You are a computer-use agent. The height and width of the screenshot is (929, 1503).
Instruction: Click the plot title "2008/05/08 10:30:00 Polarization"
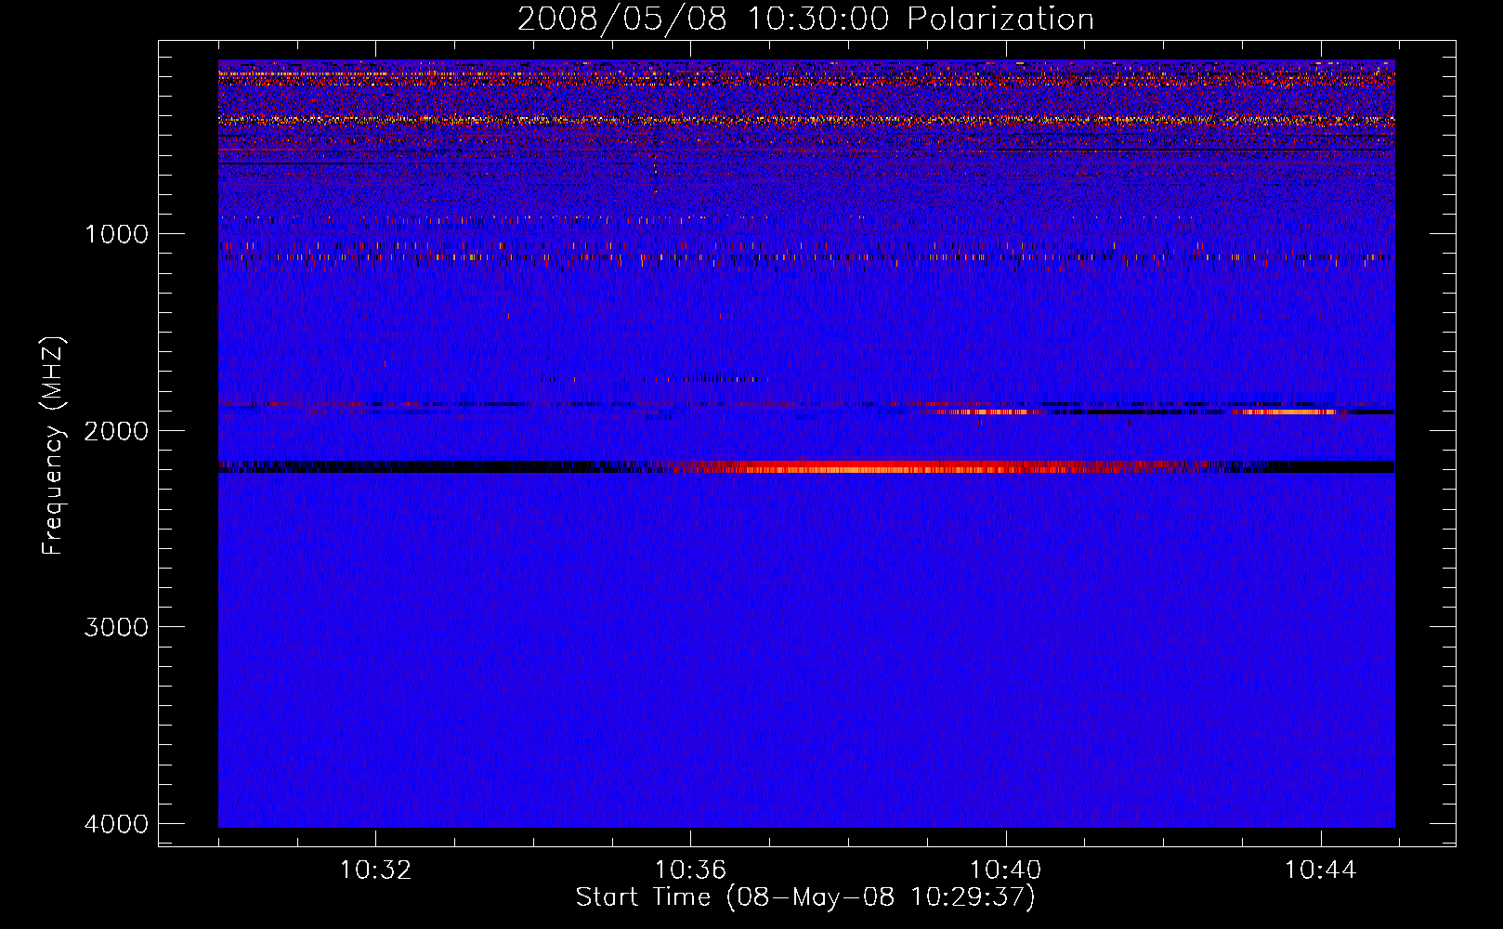[805, 19]
